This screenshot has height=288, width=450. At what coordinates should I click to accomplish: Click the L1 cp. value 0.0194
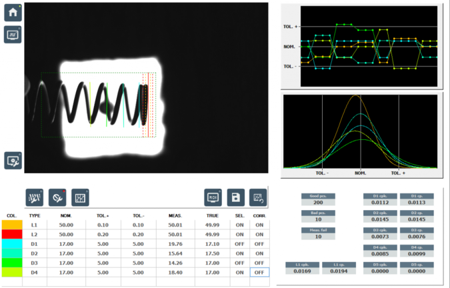(339, 271)
